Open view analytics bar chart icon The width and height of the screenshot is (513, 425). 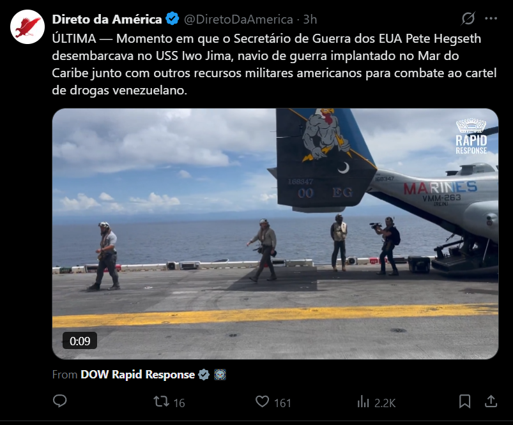pyautogui.click(x=363, y=401)
